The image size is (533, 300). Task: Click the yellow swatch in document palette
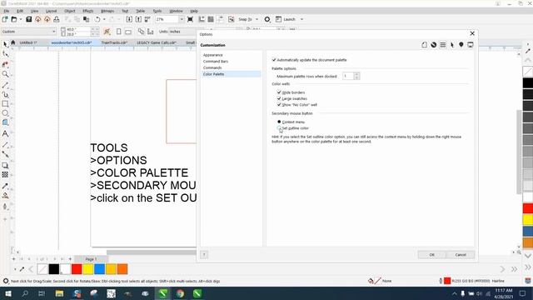pyautogui.click(x=88, y=269)
